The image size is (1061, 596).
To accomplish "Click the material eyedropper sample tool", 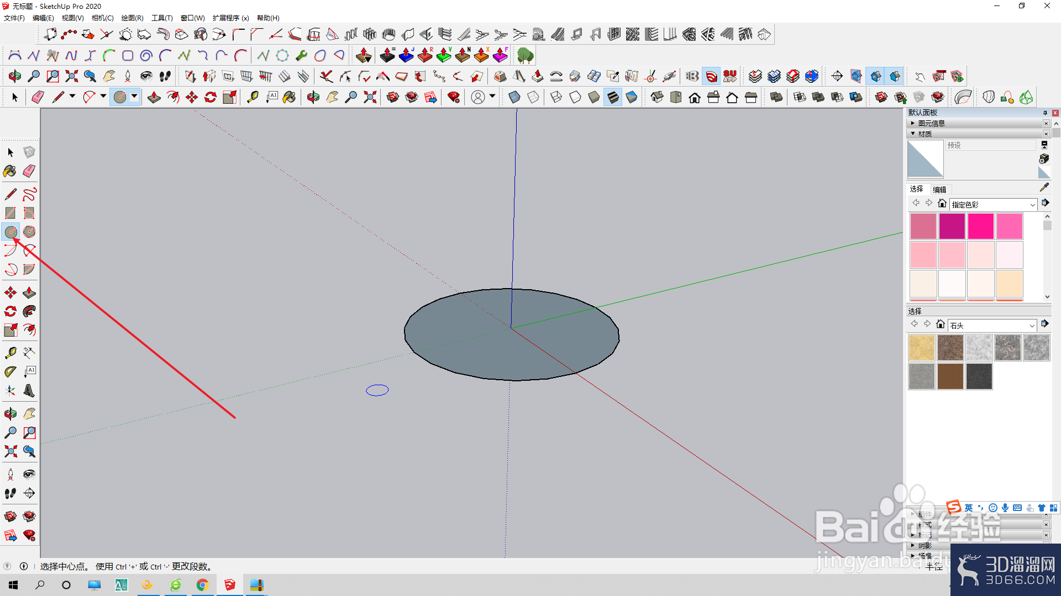I will [x=1044, y=188].
